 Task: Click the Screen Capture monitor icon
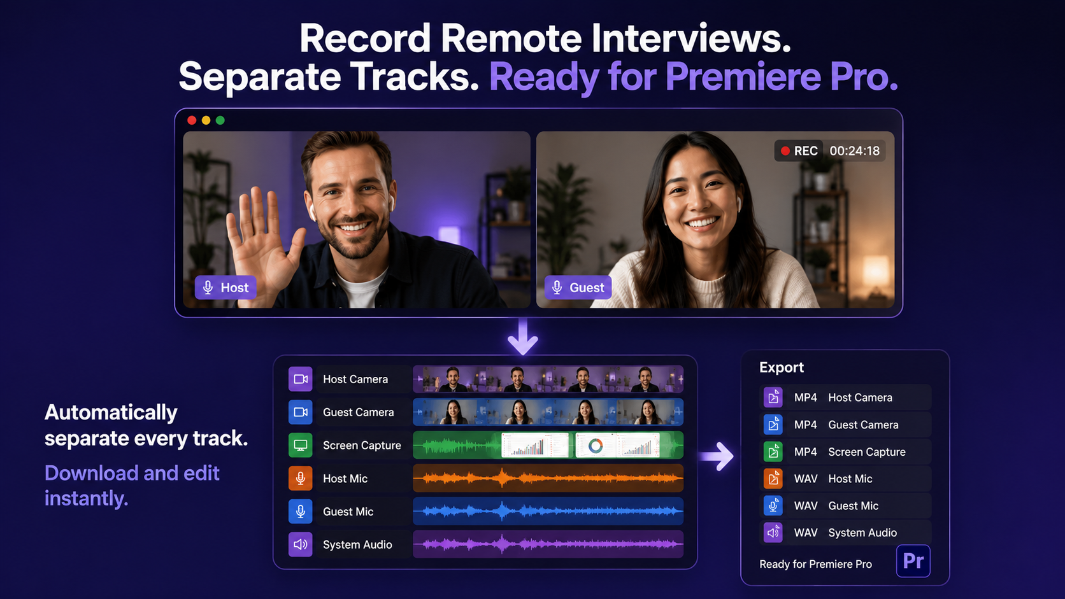point(301,445)
